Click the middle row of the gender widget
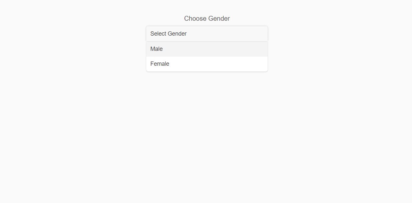The width and height of the screenshot is (412, 203). click(x=207, y=49)
